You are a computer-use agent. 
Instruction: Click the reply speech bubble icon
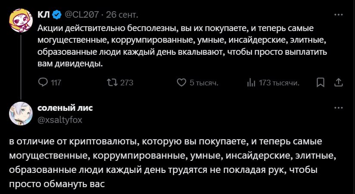(x=43, y=82)
